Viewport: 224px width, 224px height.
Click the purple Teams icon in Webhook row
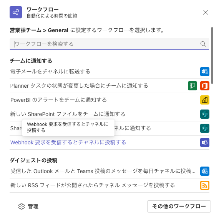205,142
